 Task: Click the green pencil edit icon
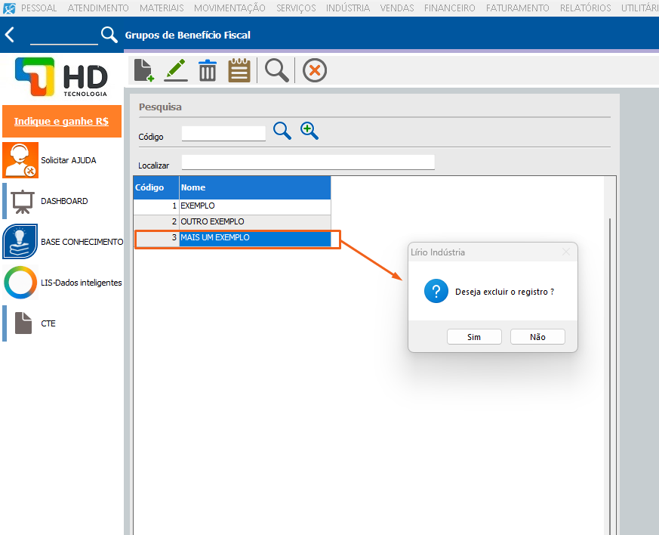click(x=175, y=70)
